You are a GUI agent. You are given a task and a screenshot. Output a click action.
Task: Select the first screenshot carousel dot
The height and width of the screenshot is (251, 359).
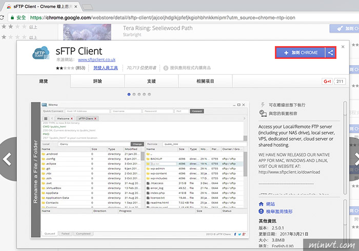[129, 94]
